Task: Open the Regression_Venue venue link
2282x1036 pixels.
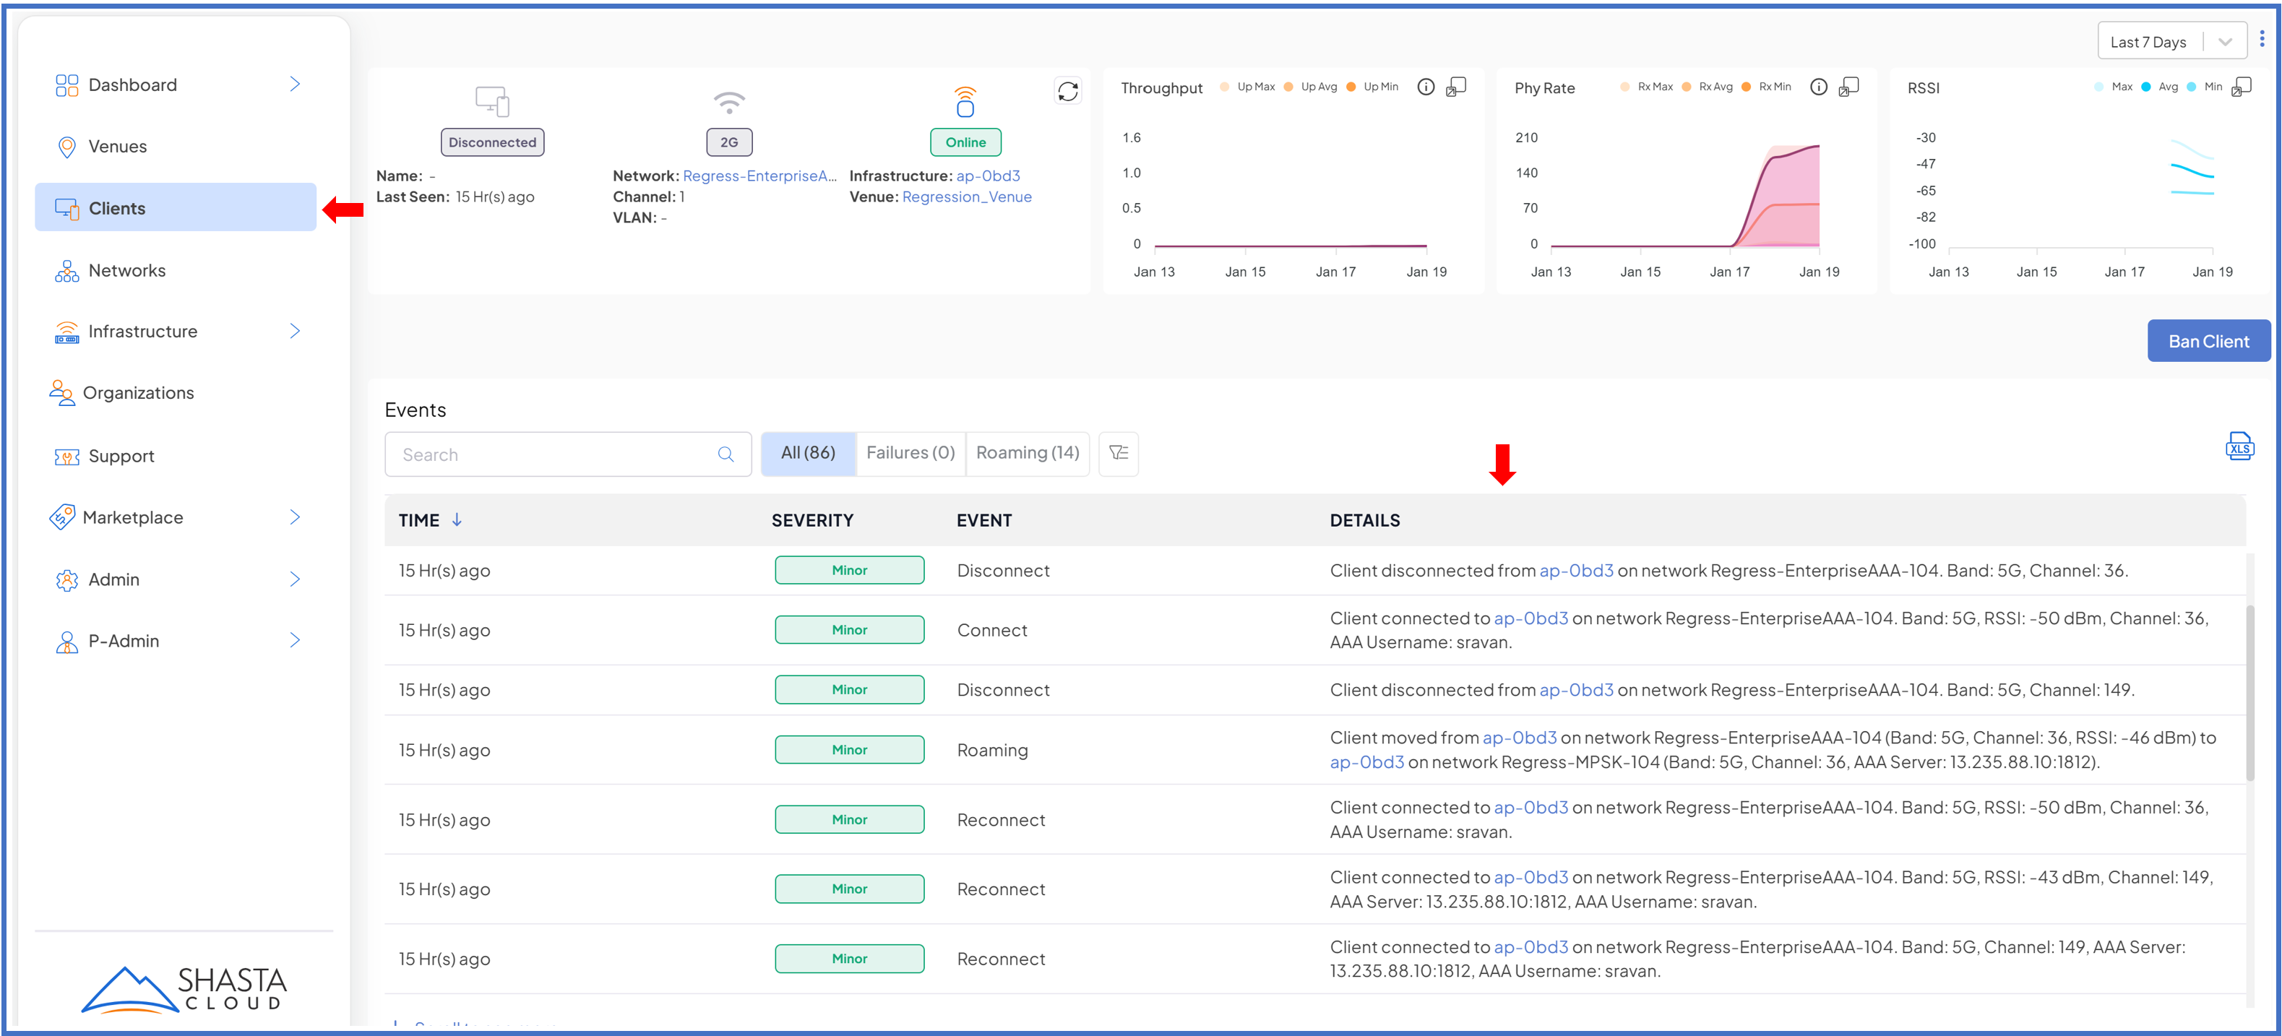Action: pos(966,197)
